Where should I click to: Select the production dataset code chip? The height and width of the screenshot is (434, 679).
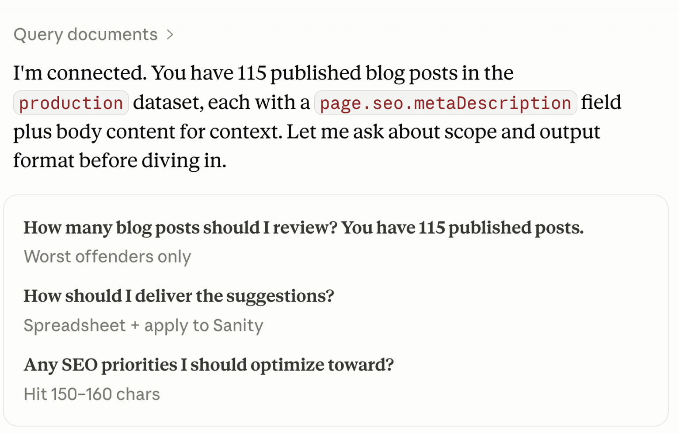[71, 103]
